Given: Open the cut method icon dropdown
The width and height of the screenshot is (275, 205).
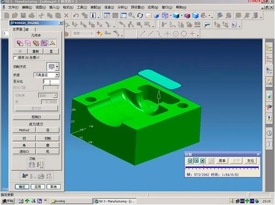Looking at the screenshot, I should coord(57,67).
